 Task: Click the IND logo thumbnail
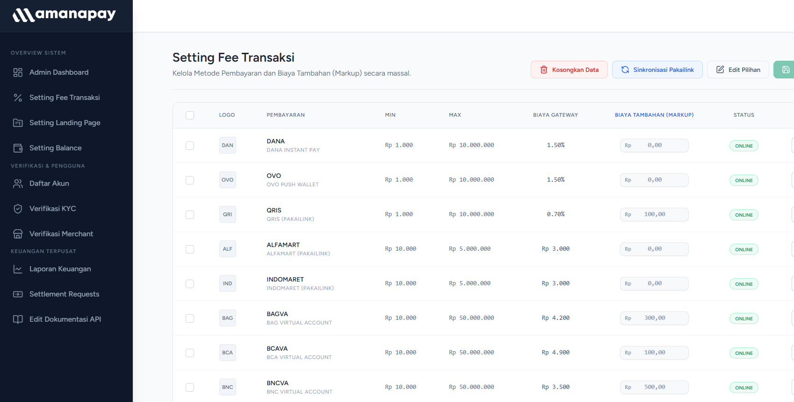coord(227,283)
